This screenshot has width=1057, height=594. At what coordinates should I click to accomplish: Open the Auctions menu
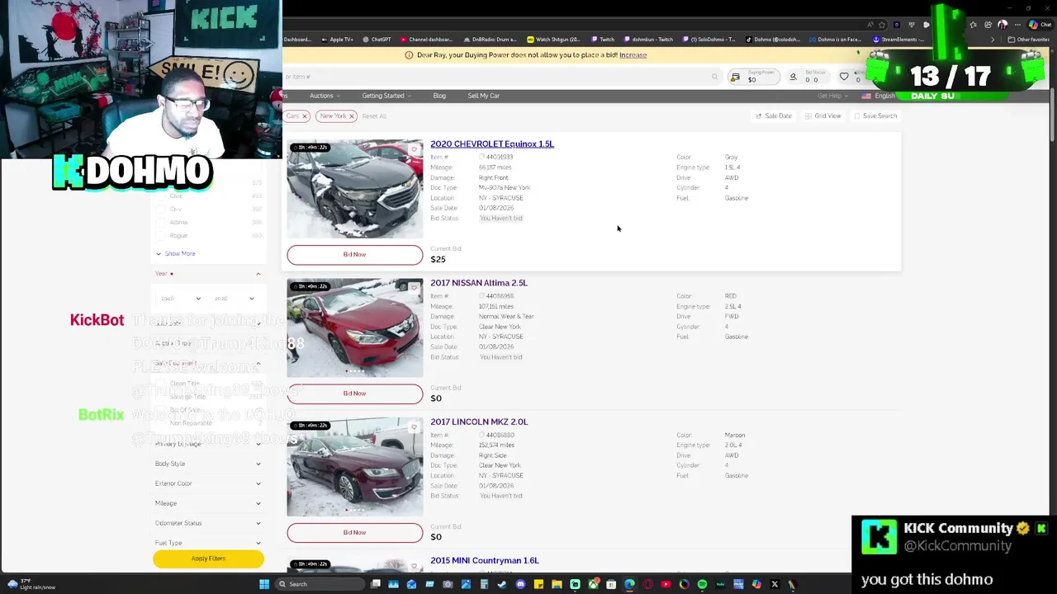(x=325, y=96)
